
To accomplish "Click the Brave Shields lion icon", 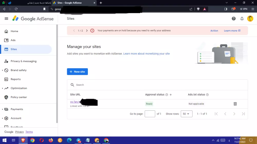I will click(198, 9).
